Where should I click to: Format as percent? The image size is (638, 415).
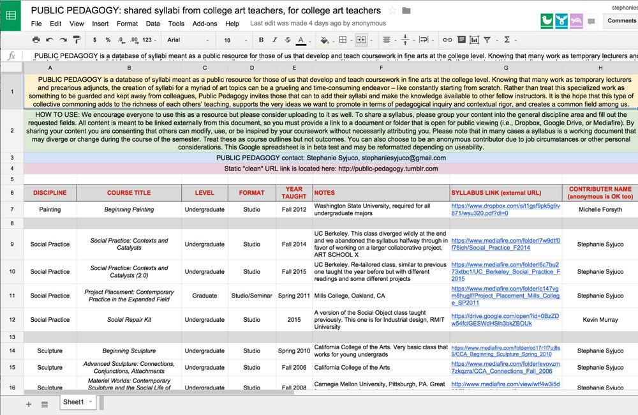click(108, 40)
